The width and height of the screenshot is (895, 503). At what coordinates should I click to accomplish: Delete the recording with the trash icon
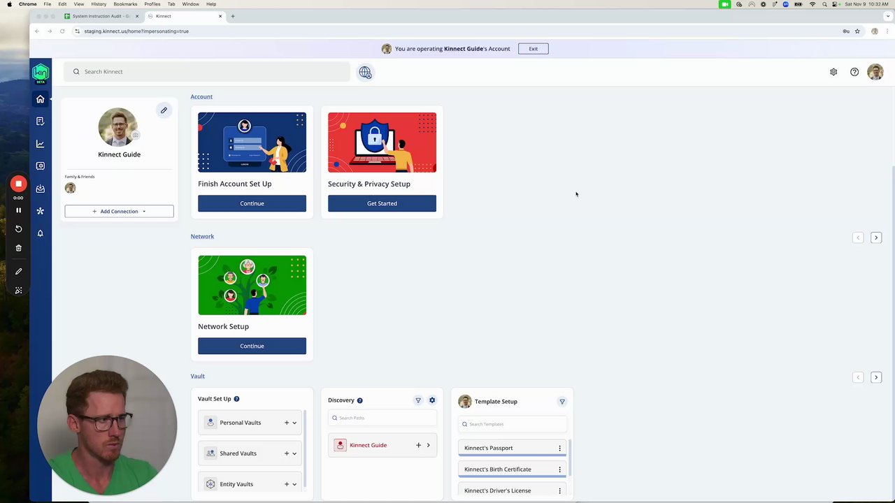[18, 248]
